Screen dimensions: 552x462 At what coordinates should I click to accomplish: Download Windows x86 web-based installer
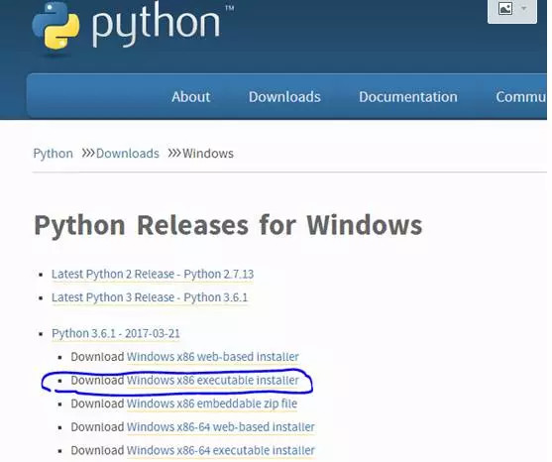(x=213, y=357)
